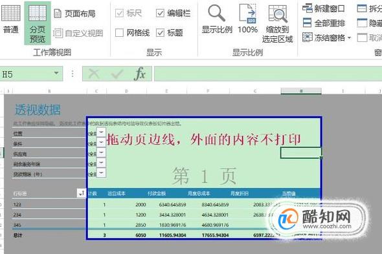382x254 pixels.
Task: Select column H header
Action: pyautogui.click(x=301, y=91)
